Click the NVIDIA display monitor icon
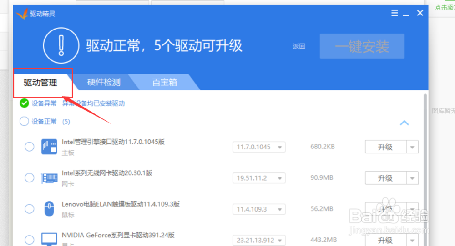The height and width of the screenshot is (246, 455). 49,239
